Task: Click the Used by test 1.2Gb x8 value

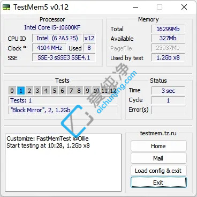Action: [x=168, y=57]
